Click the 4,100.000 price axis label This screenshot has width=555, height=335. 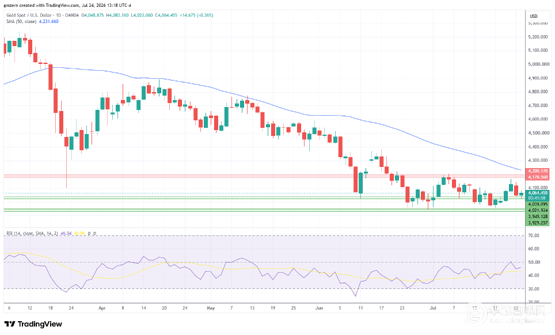coord(538,188)
